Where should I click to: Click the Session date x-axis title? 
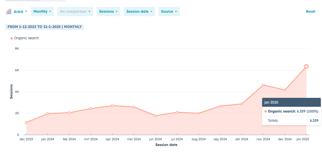click(x=166, y=145)
